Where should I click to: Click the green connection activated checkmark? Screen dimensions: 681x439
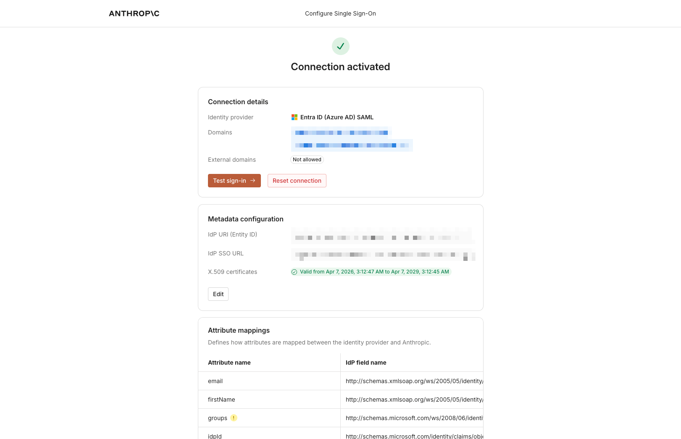(340, 46)
